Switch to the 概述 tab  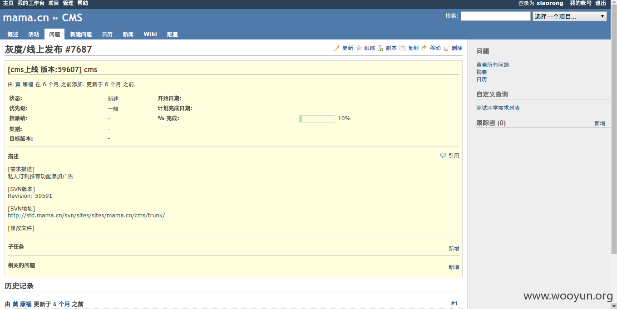click(x=13, y=34)
